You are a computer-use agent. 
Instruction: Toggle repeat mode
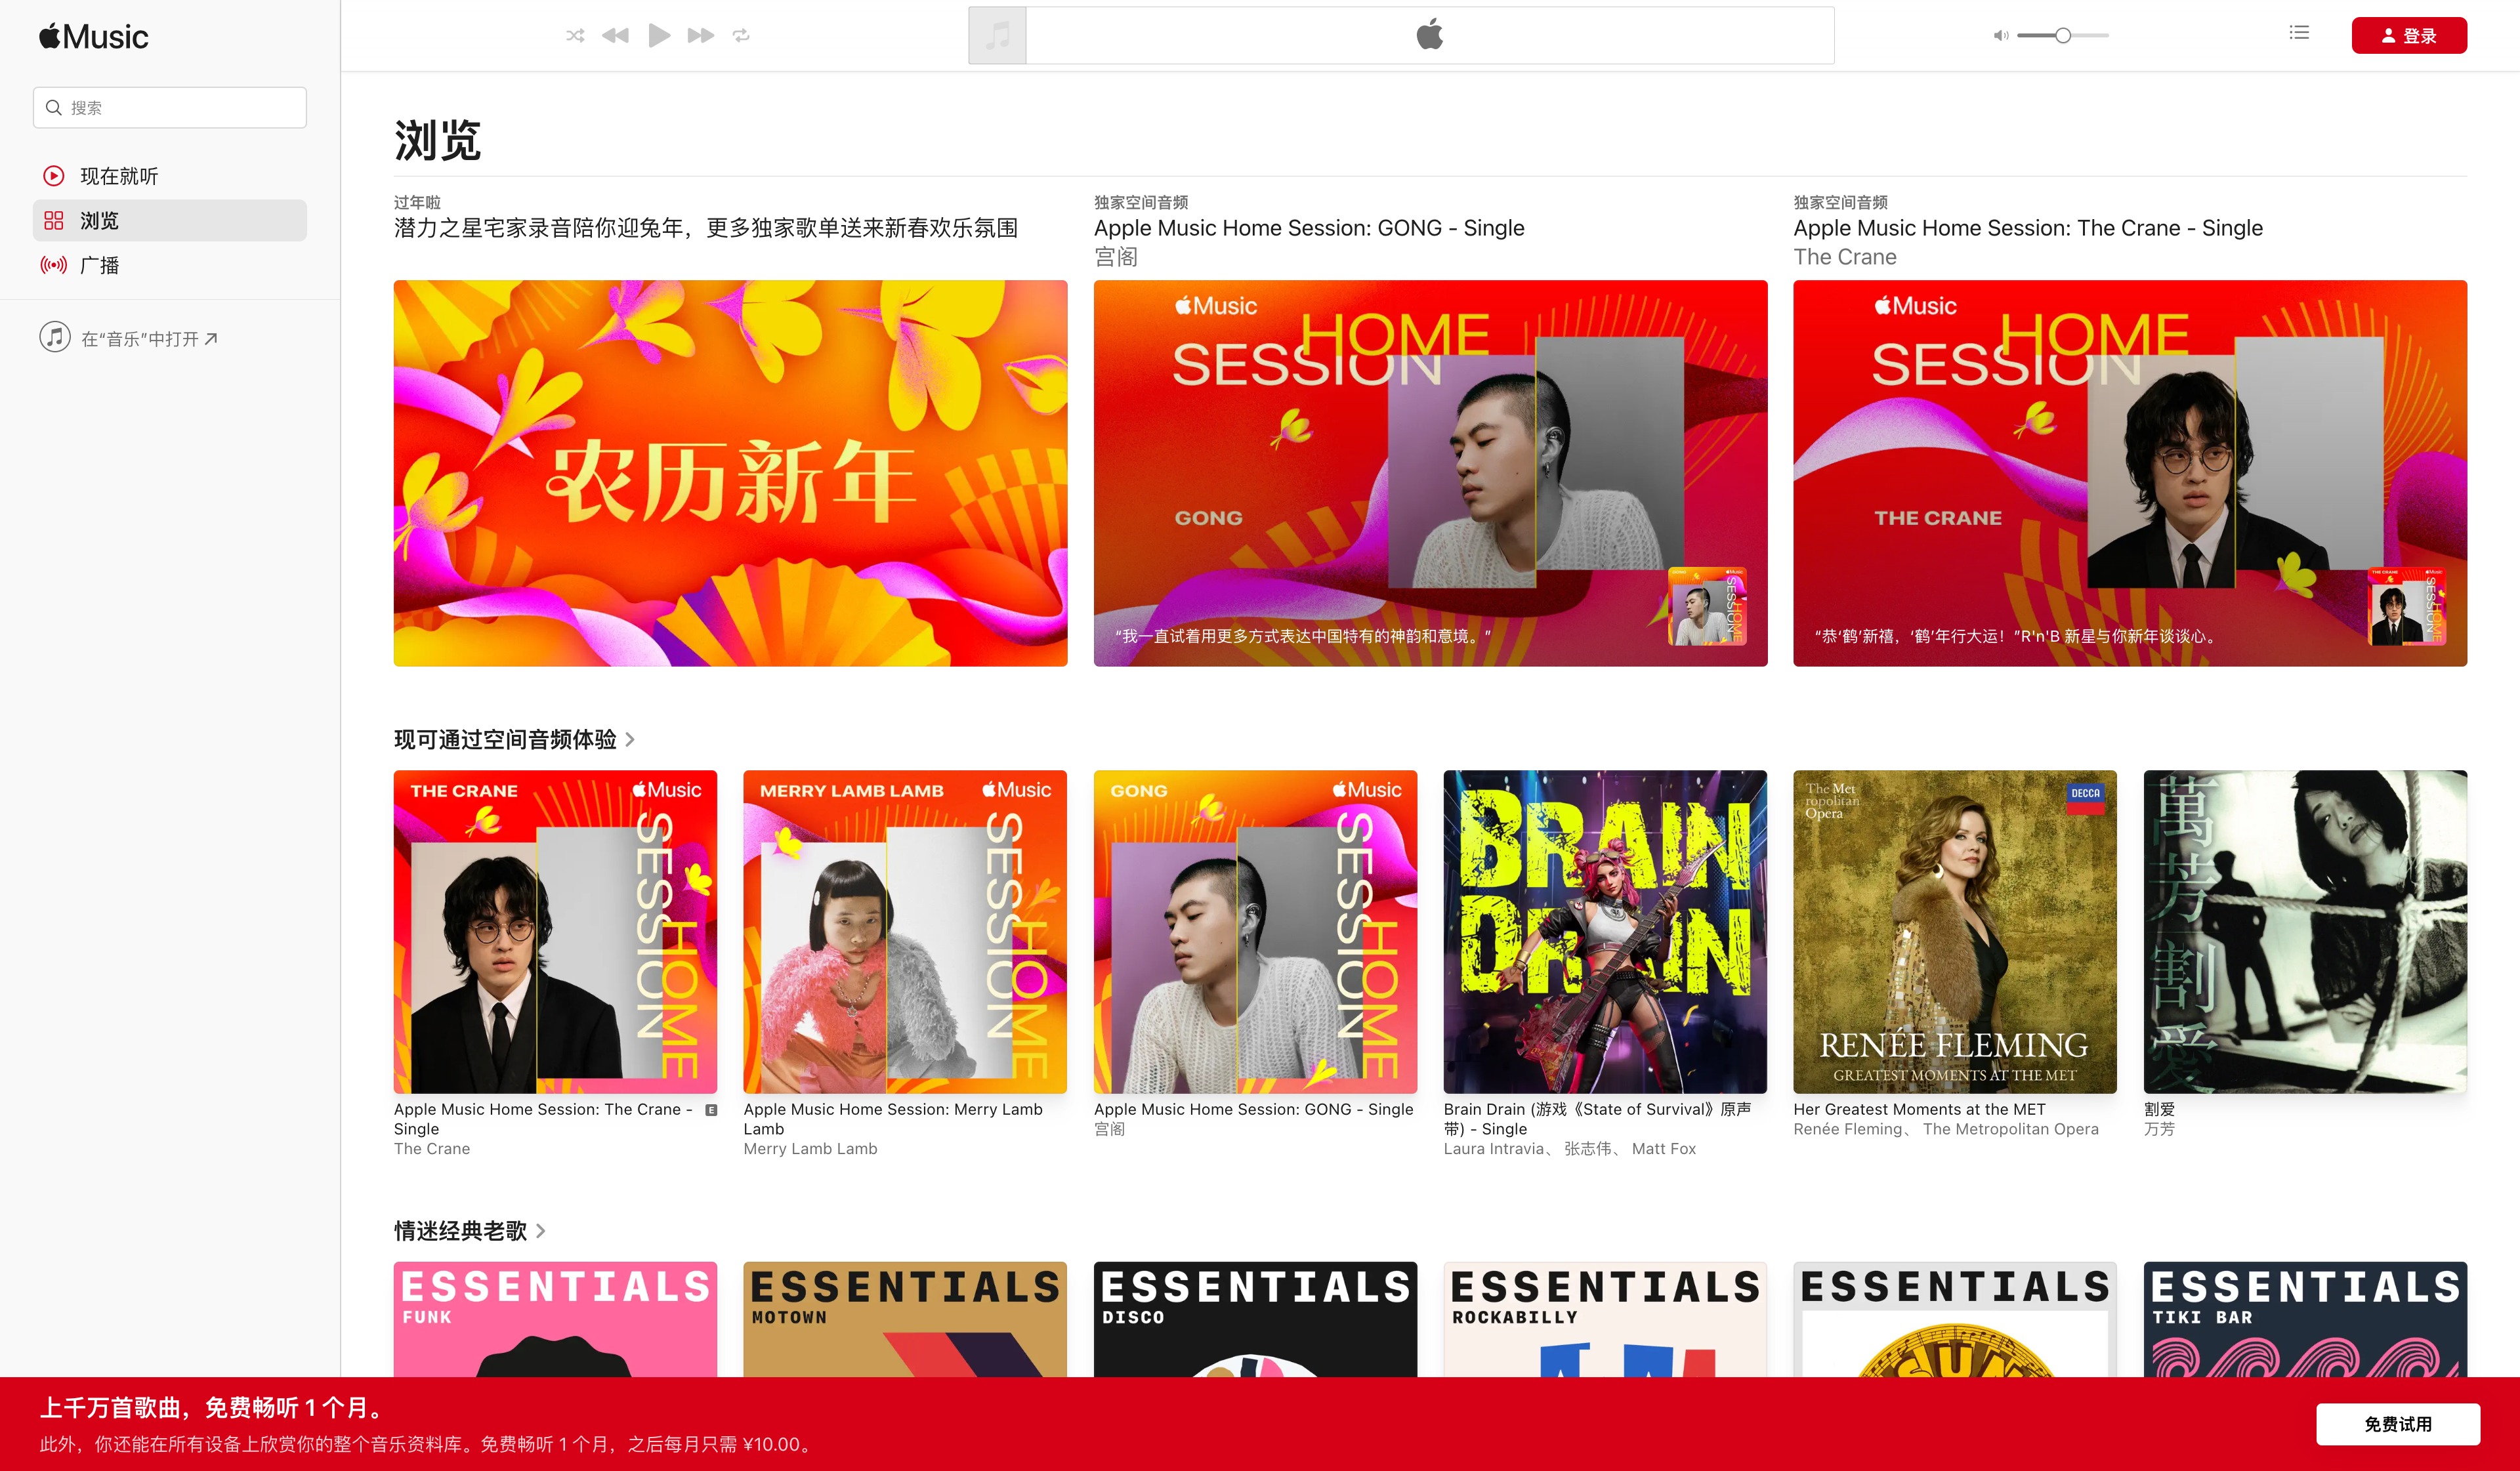click(741, 36)
